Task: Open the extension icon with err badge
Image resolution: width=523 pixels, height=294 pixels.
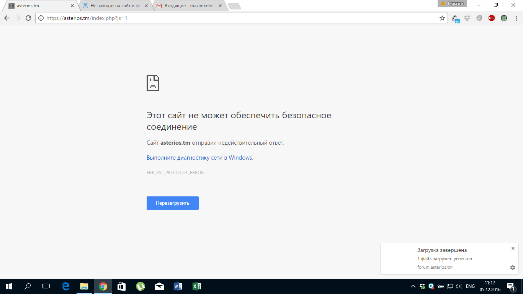Action: [456, 18]
